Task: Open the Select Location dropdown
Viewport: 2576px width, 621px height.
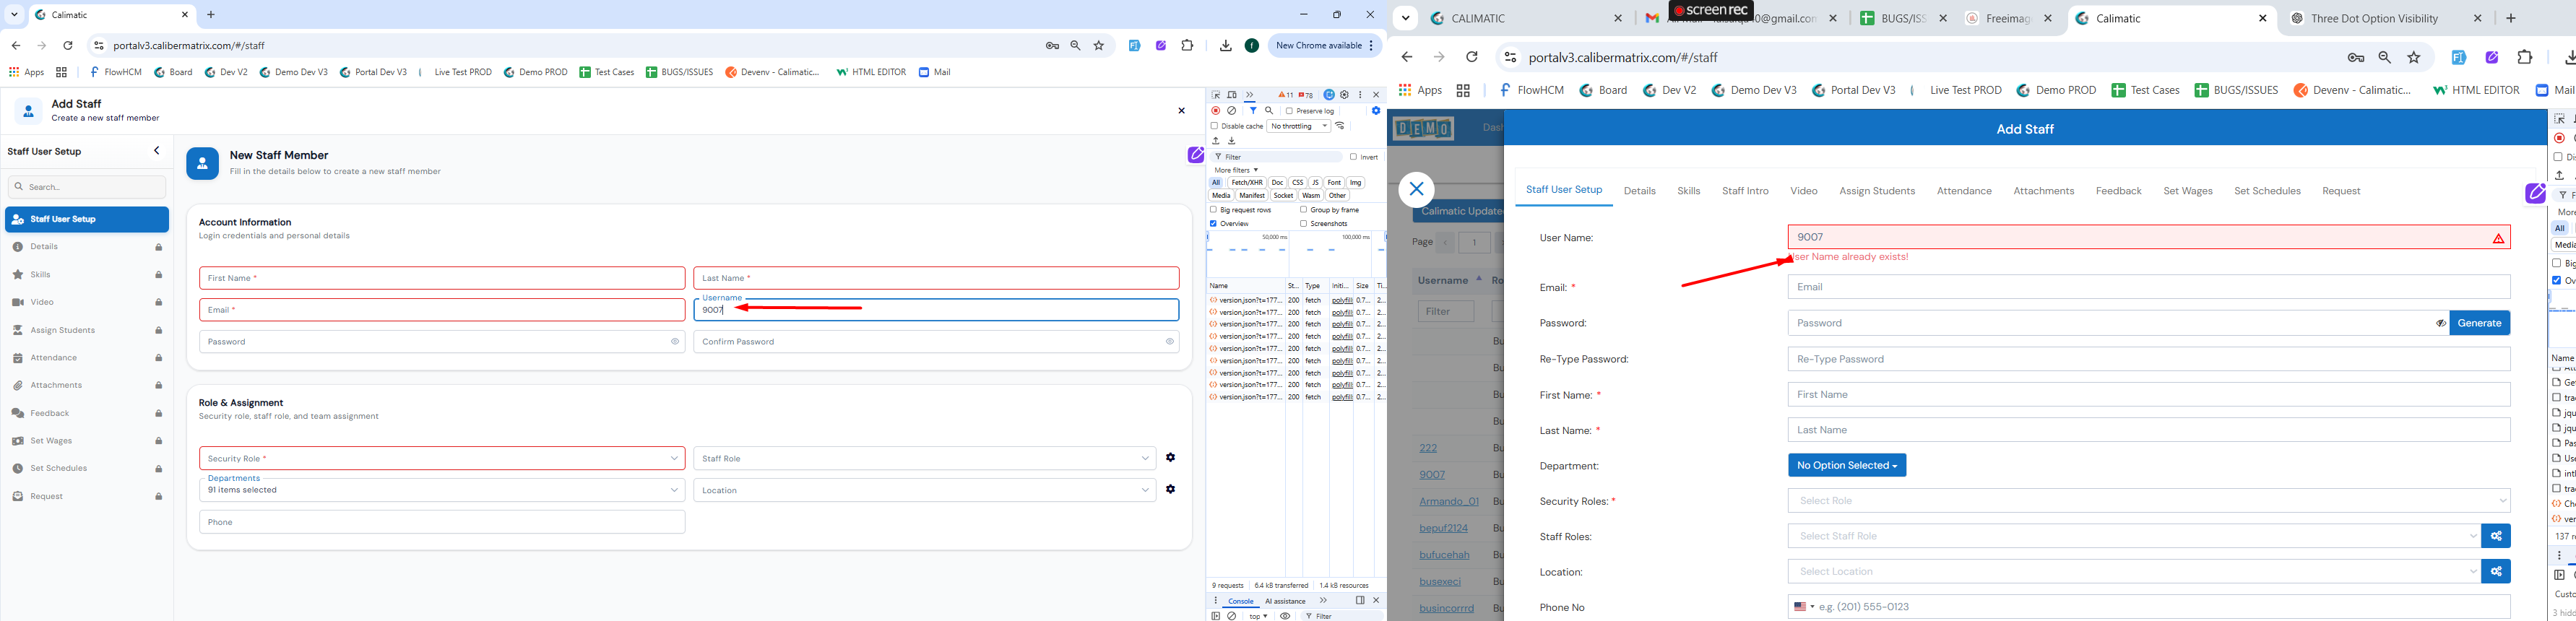Action: [x=2134, y=572]
